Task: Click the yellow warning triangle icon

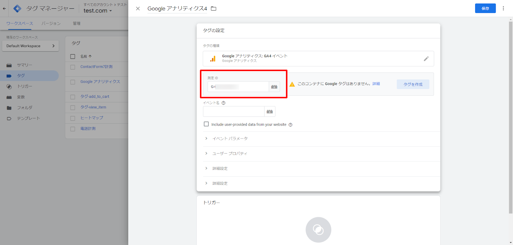Action: coord(292,84)
